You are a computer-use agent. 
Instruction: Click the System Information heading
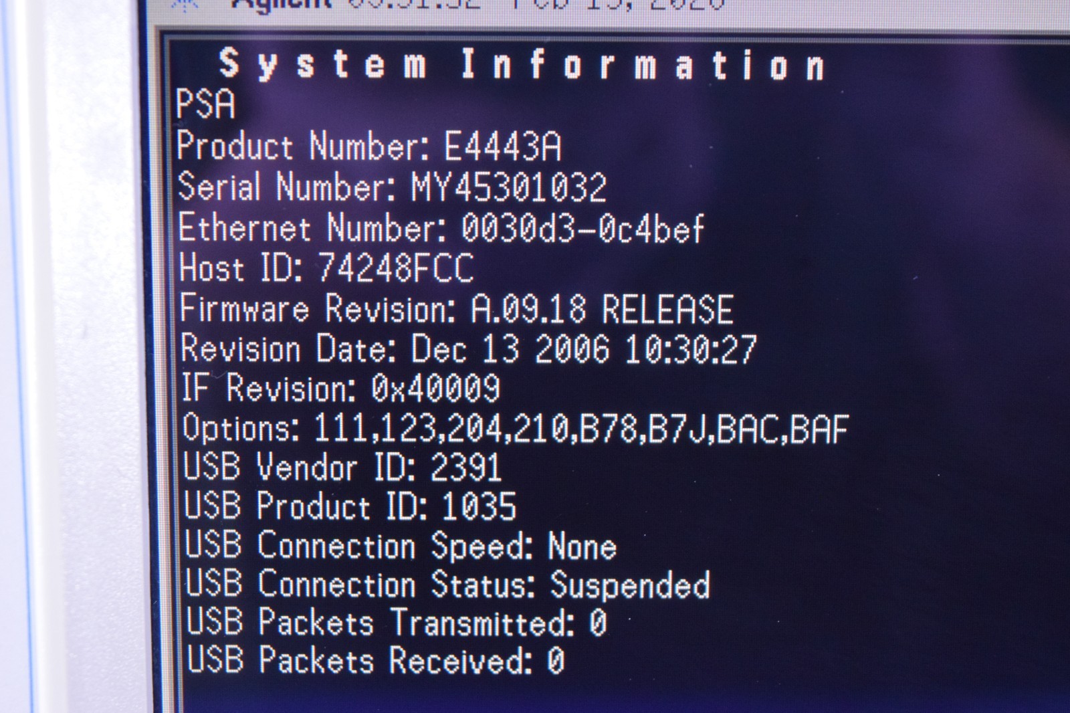point(522,65)
